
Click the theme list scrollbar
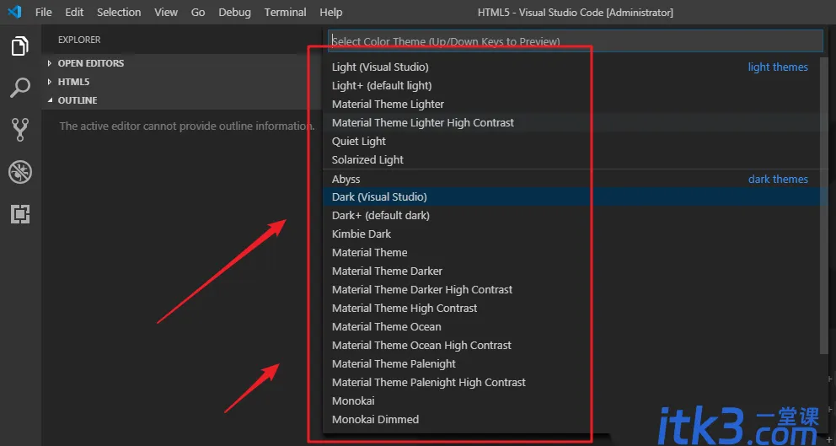click(x=825, y=206)
